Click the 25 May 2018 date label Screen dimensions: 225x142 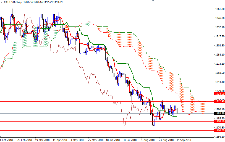(95, 140)
